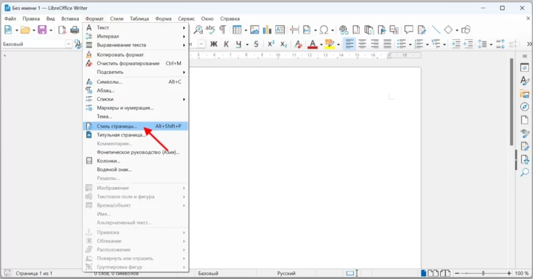Open the Вставка menu
Screen dimensions: 533x279
pyautogui.click(x=70, y=19)
